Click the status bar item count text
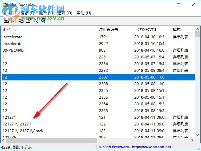 (x=17, y=147)
